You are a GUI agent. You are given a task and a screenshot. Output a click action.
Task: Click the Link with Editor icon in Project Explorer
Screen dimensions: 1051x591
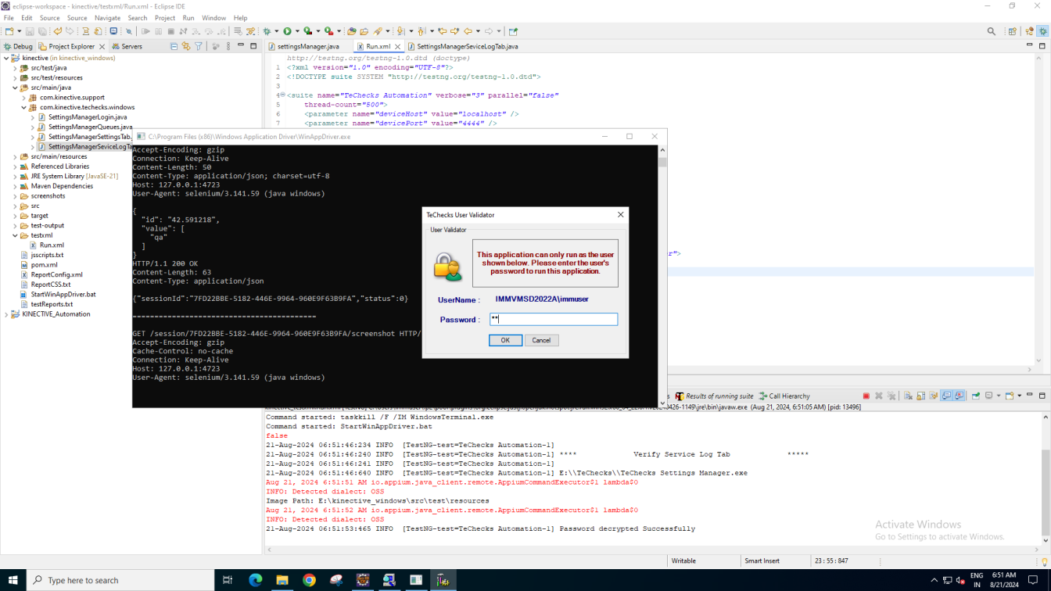186,47
